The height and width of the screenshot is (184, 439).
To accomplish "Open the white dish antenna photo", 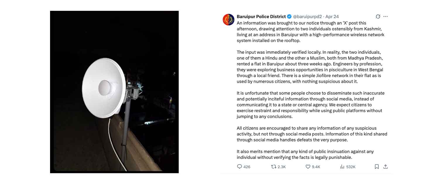I will pos(114,92).
